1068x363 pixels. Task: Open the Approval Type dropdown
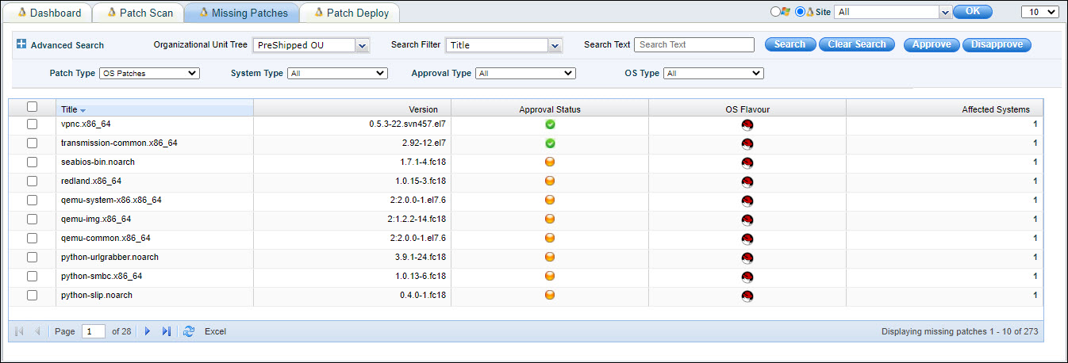(x=525, y=73)
